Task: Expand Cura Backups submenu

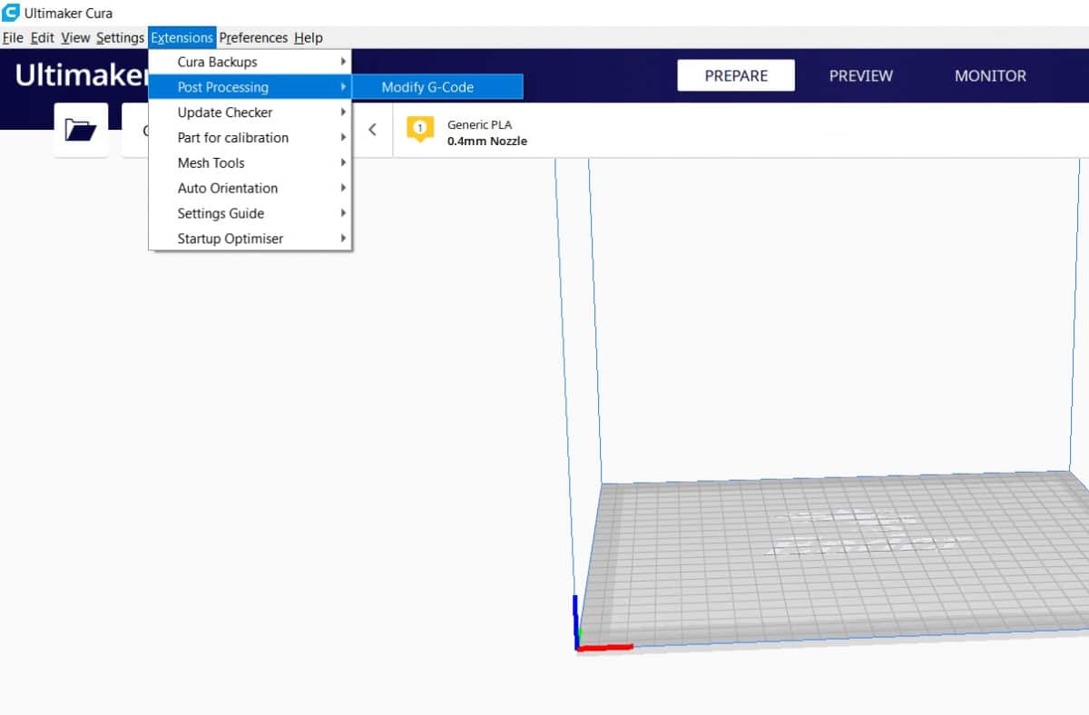Action: coord(250,62)
